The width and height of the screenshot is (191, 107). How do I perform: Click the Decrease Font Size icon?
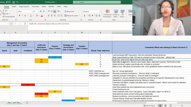point(44,11)
